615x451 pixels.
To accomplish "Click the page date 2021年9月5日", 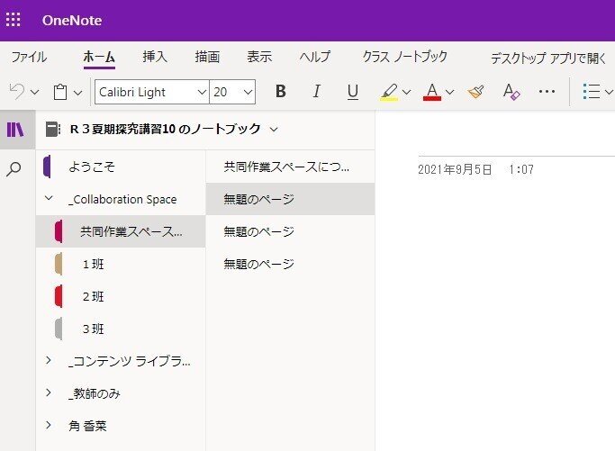I will 455,169.
